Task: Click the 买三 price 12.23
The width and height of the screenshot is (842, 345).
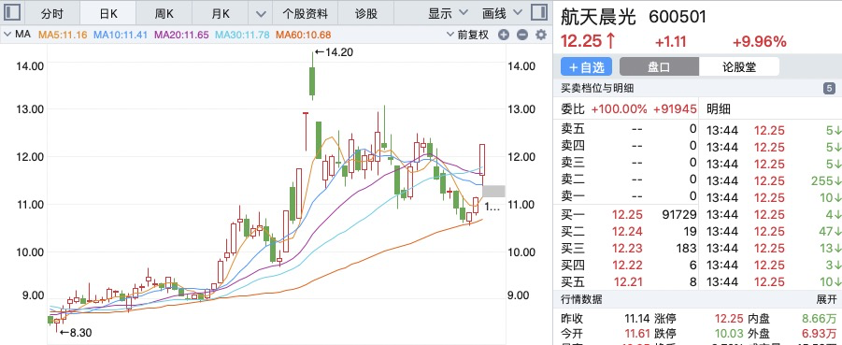Action: click(628, 249)
